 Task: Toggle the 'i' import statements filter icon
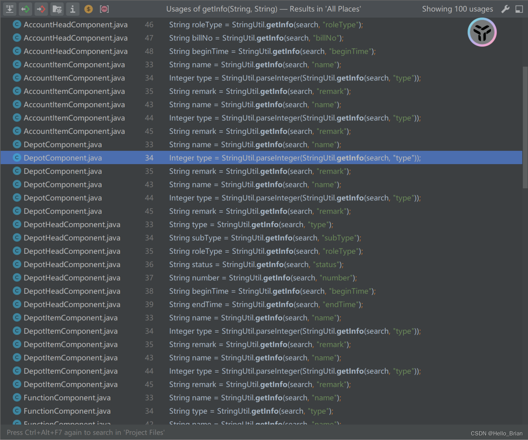pos(73,9)
